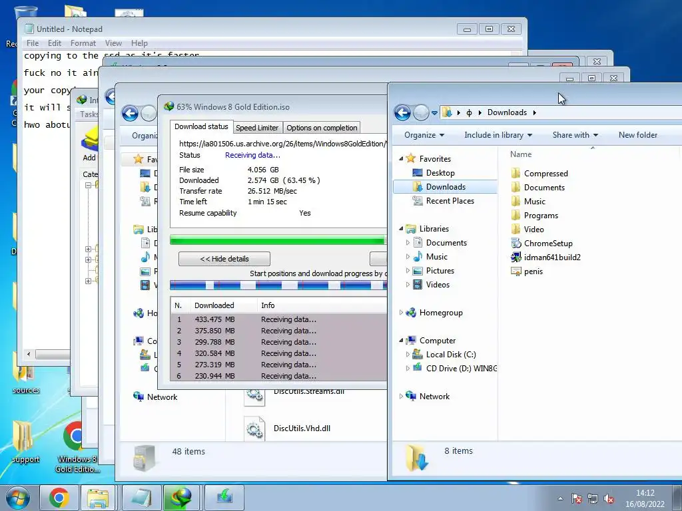The image size is (682, 511).
Task: Open the View menu in Notepad
Action: coord(113,43)
